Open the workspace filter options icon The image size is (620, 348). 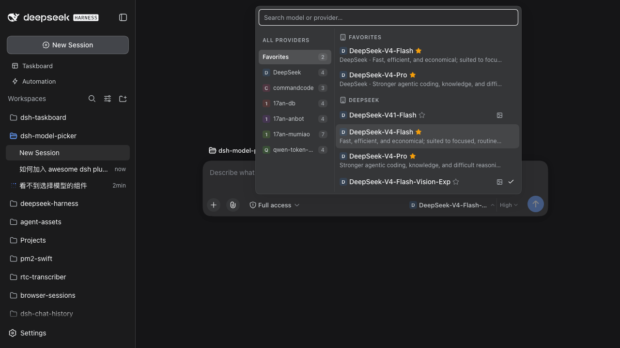108,99
